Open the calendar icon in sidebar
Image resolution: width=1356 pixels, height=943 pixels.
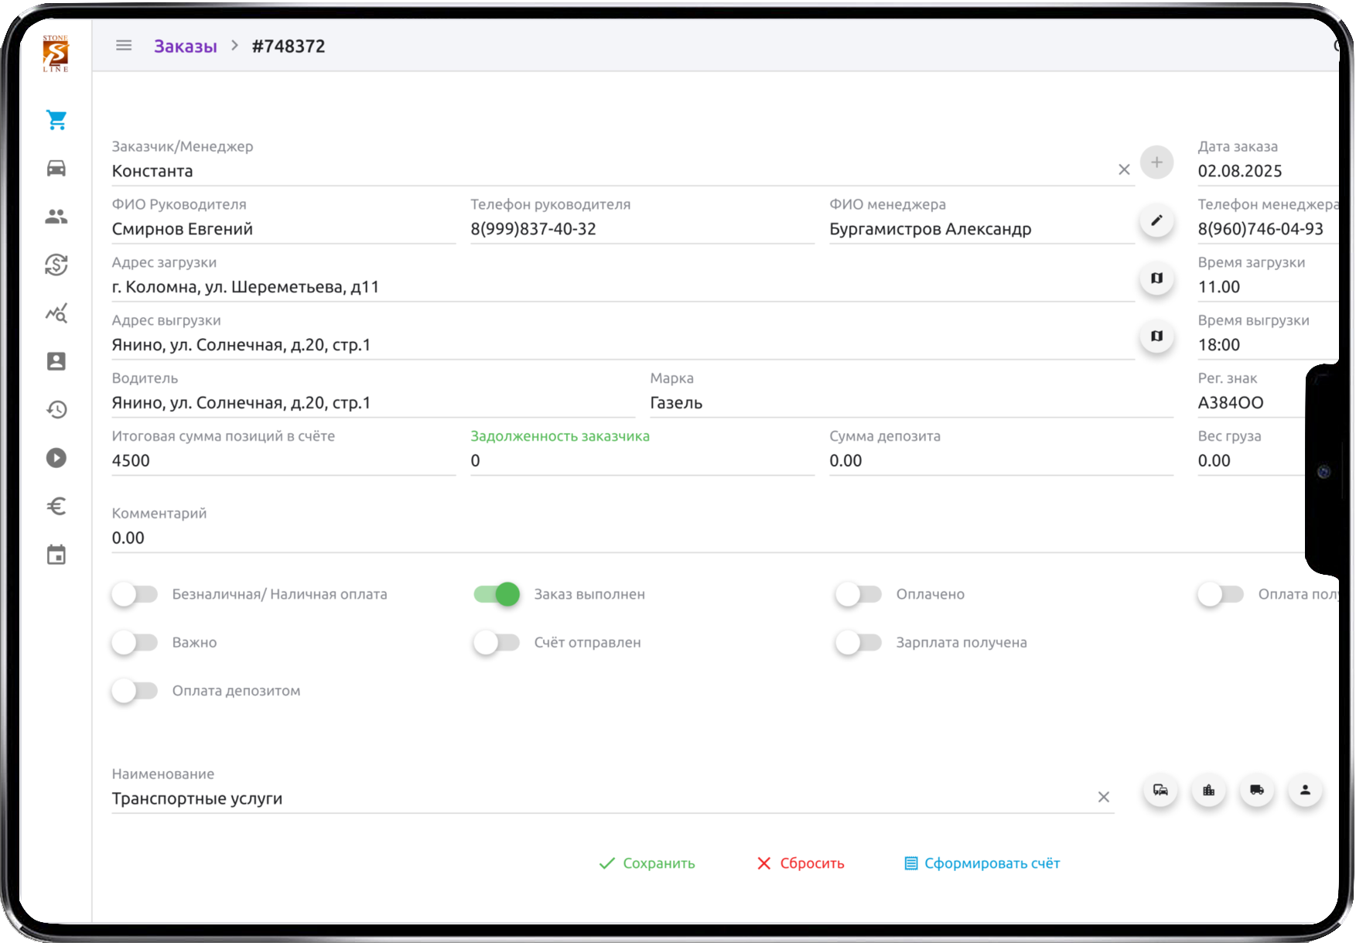pyautogui.click(x=56, y=555)
